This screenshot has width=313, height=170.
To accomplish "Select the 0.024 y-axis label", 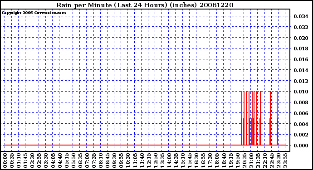I will click(x=301, y=16).
